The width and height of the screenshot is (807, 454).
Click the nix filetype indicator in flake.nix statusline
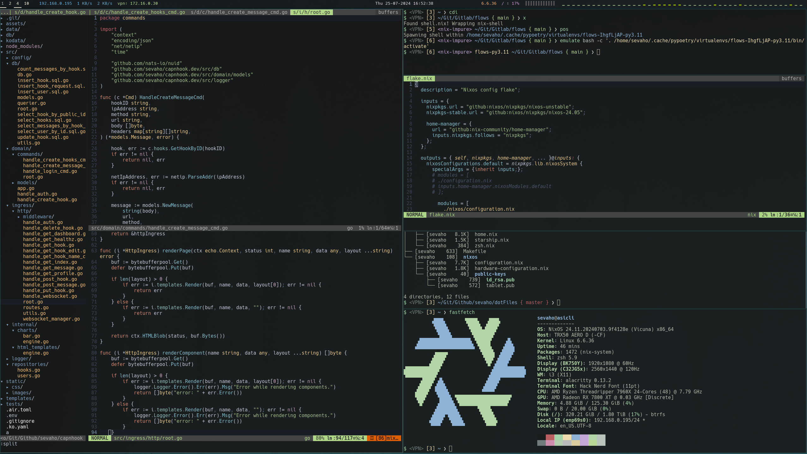pyautogui.click(x=751, y=215)
